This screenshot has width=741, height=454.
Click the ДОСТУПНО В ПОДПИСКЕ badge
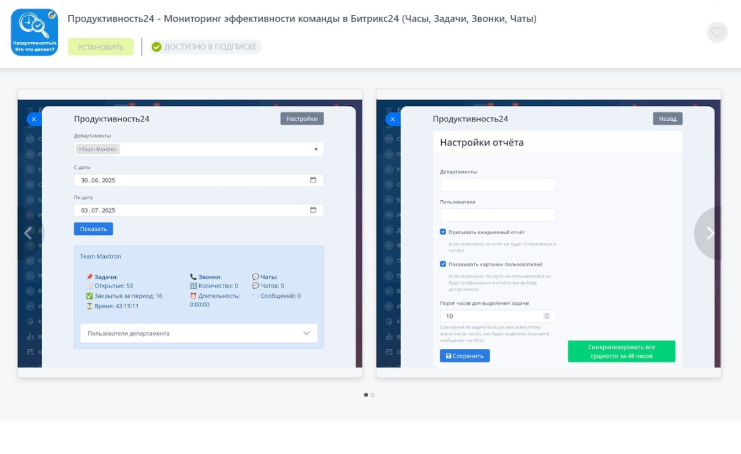pos(206,47)
